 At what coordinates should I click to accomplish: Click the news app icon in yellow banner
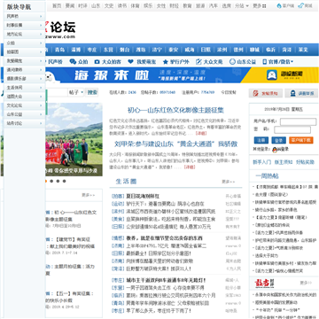(272, 75)
